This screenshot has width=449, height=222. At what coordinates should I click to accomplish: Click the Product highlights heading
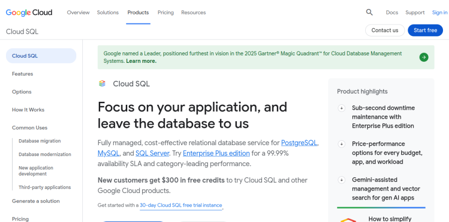click(x=362, y=91)
